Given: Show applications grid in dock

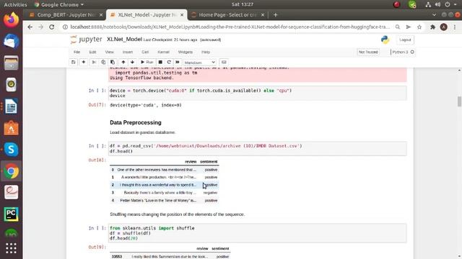Looking at the screenshot, I should [x=11, y=248].
